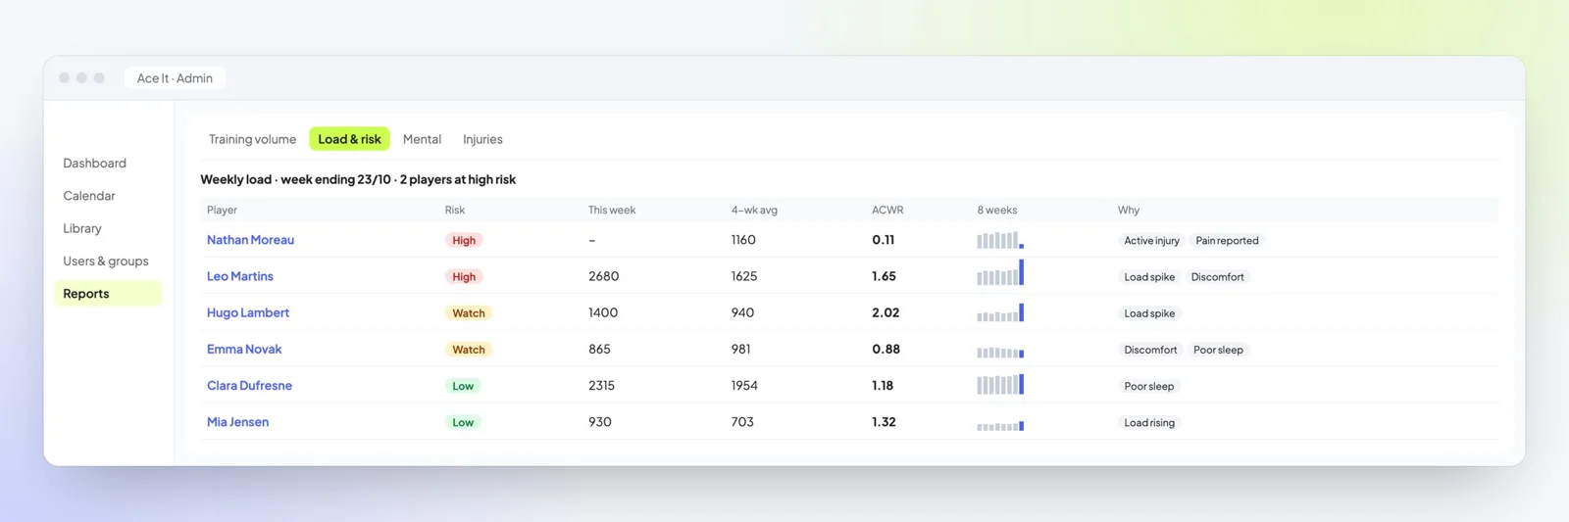Click the Why column header
The image size is (1569, 522).
tap(1129, 210)
